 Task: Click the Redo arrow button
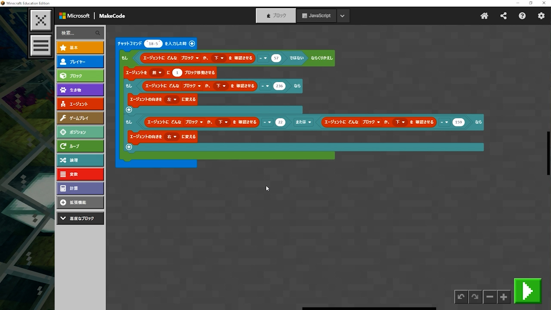click(475, 297)
